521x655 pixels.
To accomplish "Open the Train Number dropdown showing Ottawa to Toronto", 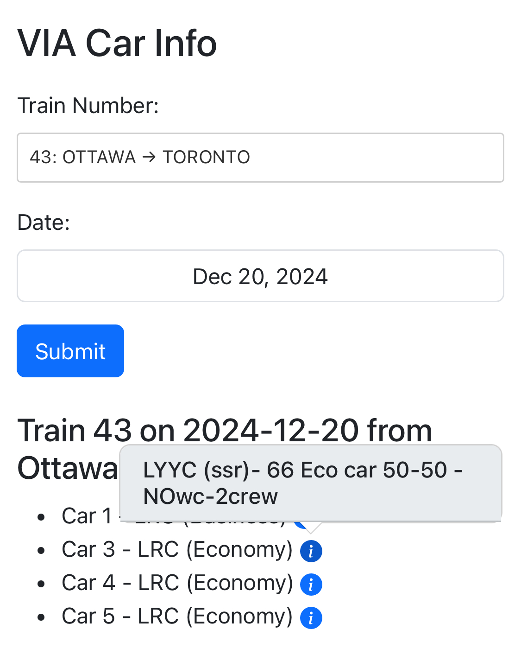I will [x=260, y=158].
